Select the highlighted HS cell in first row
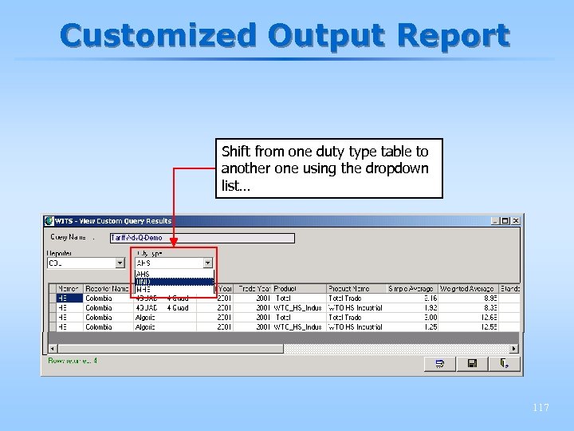574x431 pixels. click(x=69, y=299)
